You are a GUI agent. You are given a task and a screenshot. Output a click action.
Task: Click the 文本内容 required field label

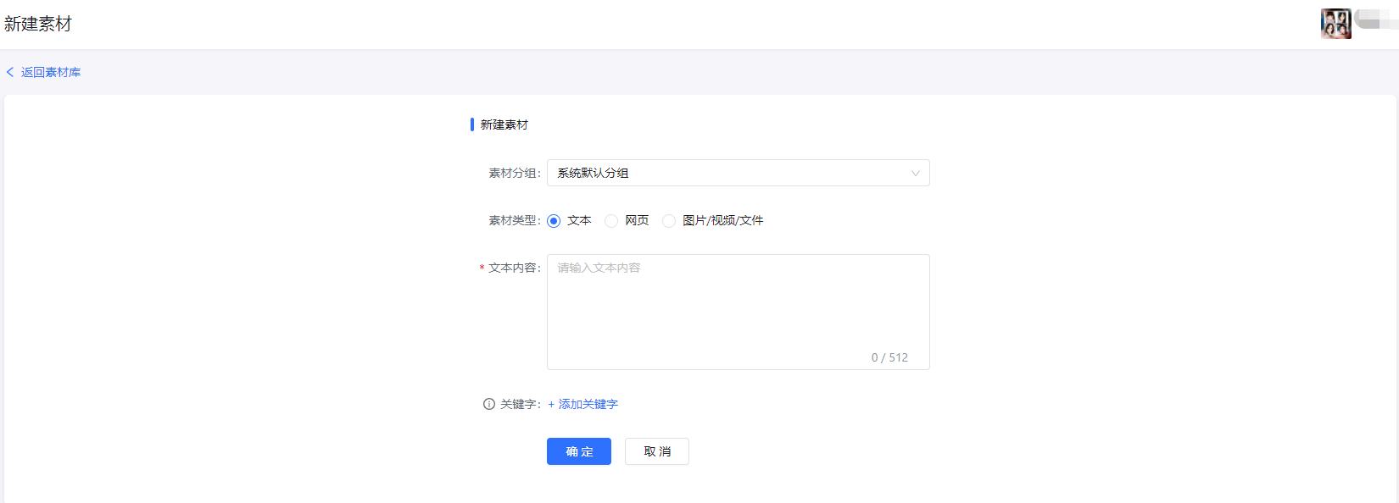(513, 268)
